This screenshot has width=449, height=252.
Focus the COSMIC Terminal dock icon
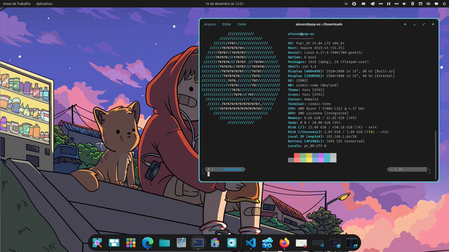click(x=198, y=243)
